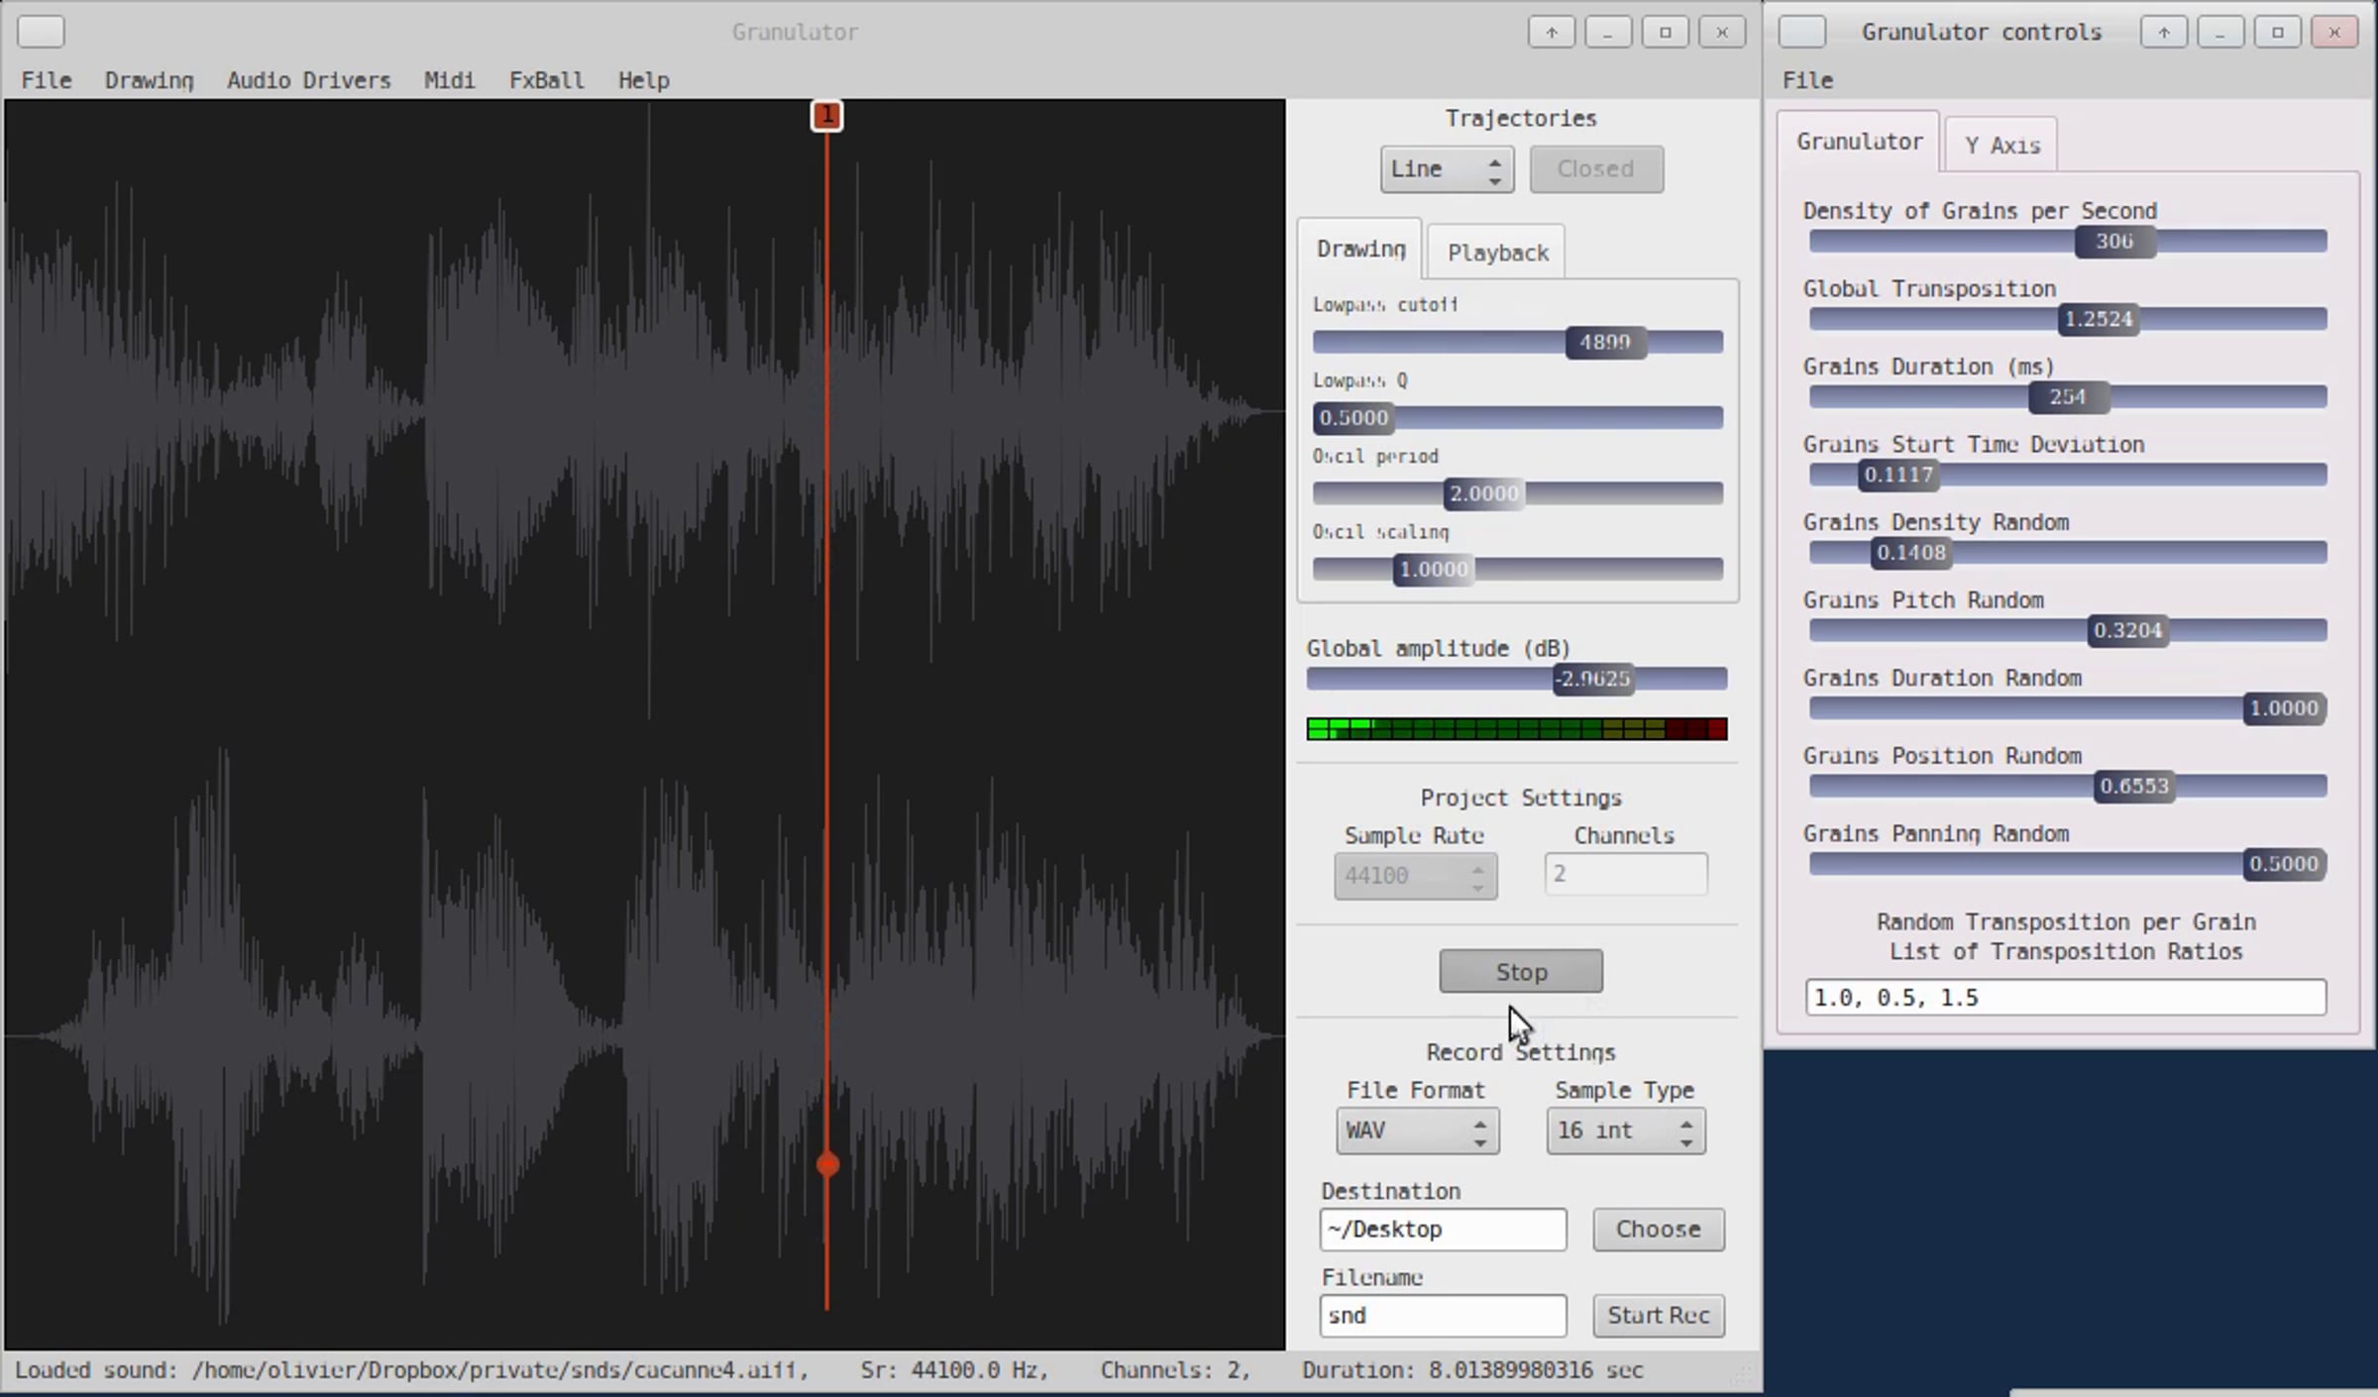
Task: Click the roll-up arrow button of Granulator window
Action: click(x=1551, y=33)
